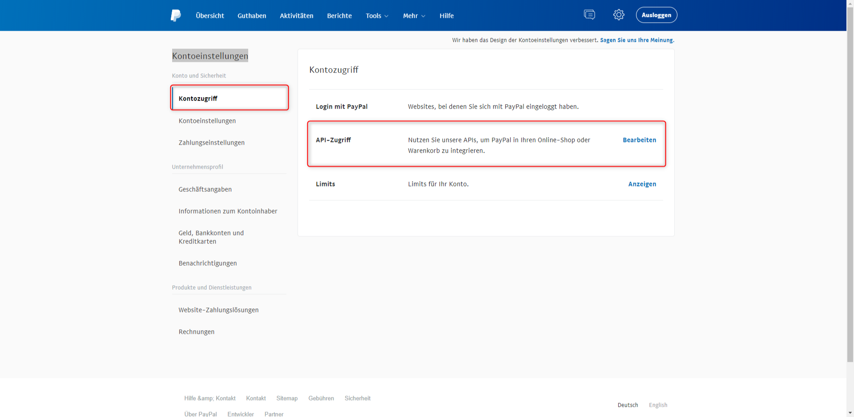Viewport: 854px width, 417px height.
Task: Open Website-Zahlungslösungen in the sidebar
Action: coord(218,310)
